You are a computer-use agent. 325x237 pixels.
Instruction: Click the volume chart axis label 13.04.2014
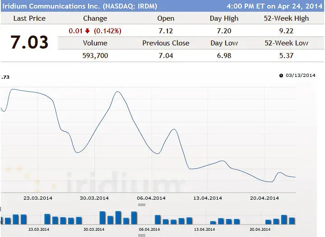pyautogui.click(x=204, y=229)
